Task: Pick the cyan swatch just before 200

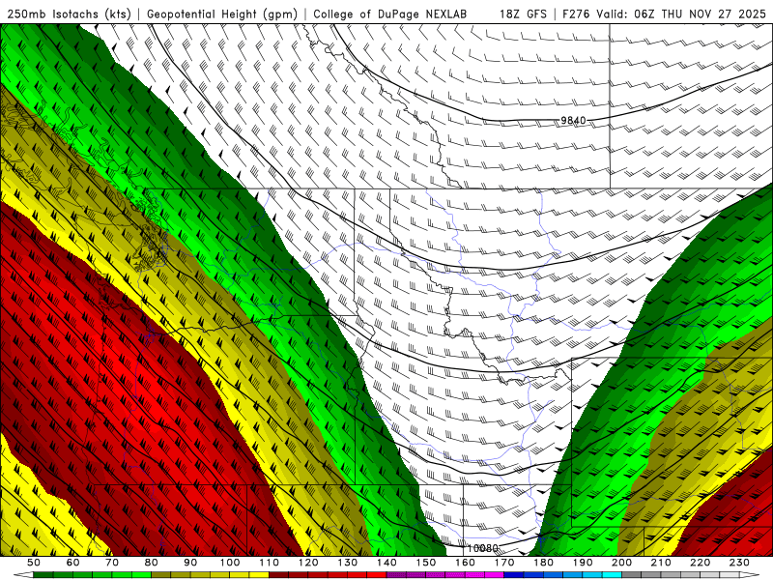Action: tap(612, 575)
